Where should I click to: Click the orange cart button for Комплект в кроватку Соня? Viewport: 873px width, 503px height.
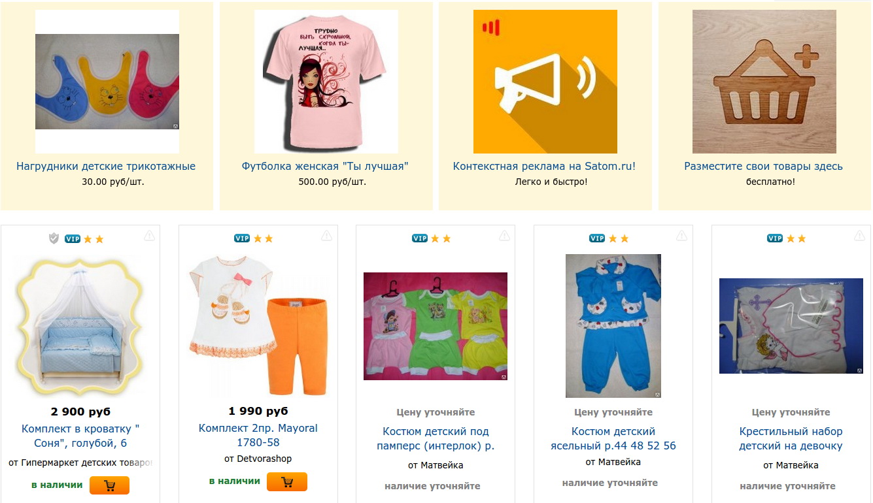[109, 485]
